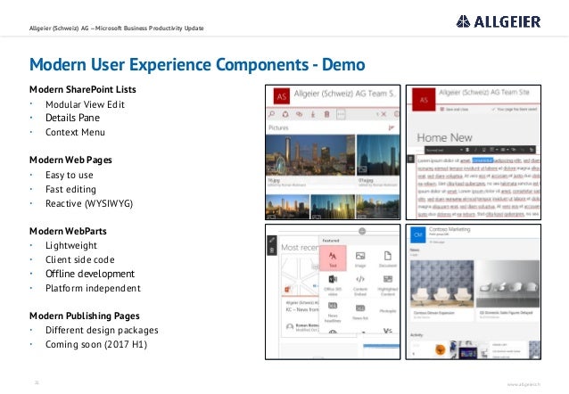The image size is (569, 394).
Task: Click the Platform independent bullet
Action: coord(94,289)
